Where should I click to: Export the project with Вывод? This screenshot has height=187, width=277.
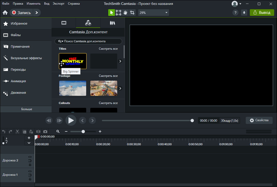262,13
